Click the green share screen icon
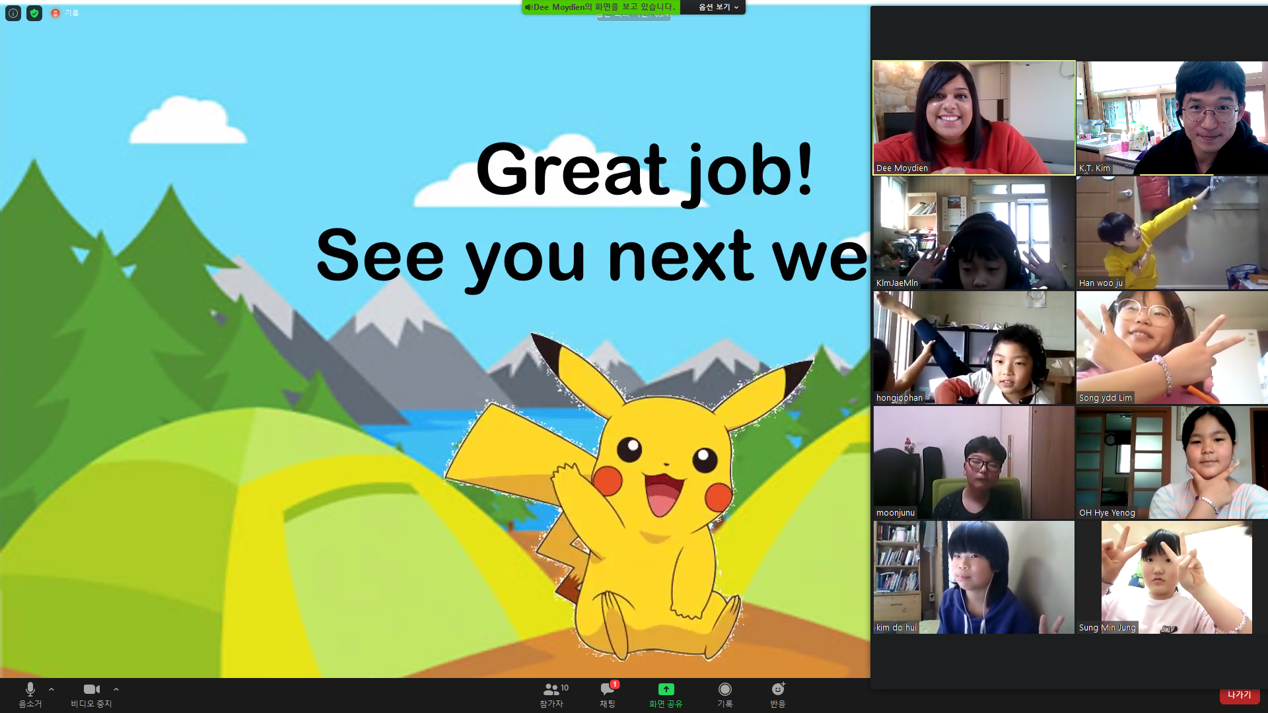The width and height of the screenshot is (1268, 713). click(666, 690)
